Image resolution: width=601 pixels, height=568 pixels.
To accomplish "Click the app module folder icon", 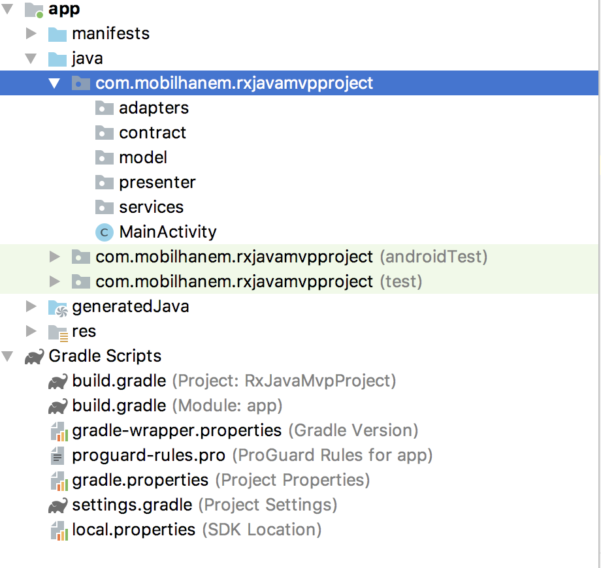I will click(x=34, y=10).
